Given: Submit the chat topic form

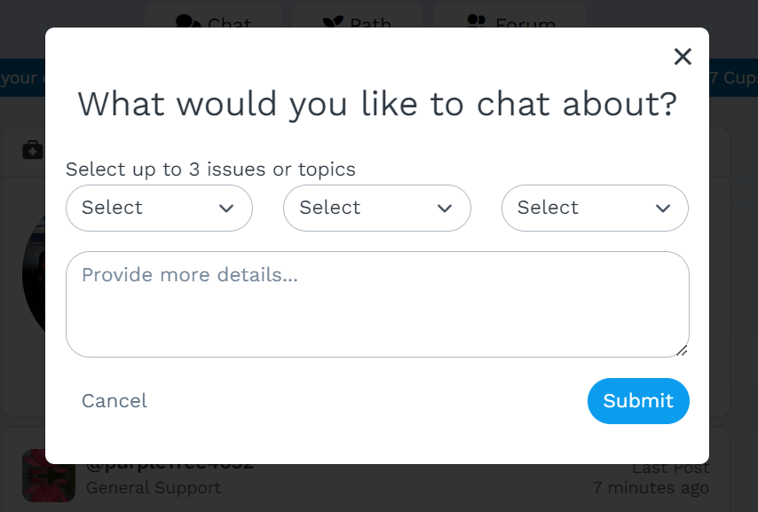Looking at the screenshot, I should [x=638, y=401].
